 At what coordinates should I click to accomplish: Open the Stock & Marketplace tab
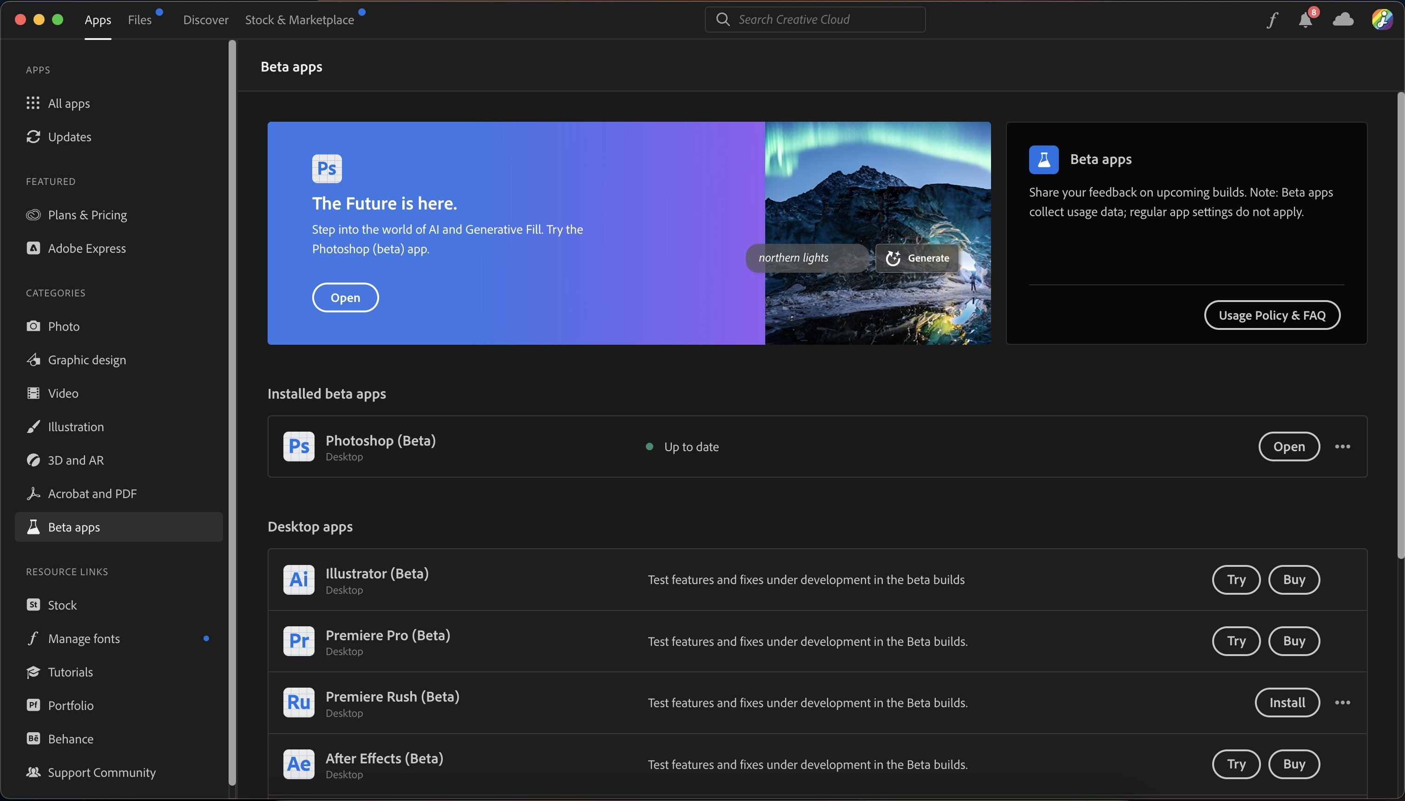(299, 20)
